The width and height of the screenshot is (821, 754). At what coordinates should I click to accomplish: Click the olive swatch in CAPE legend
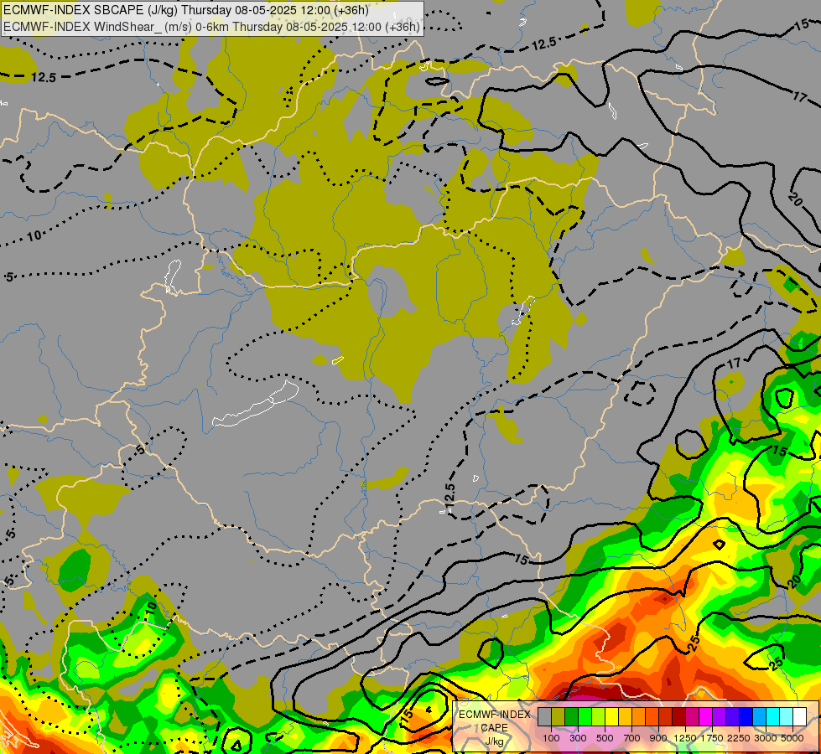click(x=558, y=717)
